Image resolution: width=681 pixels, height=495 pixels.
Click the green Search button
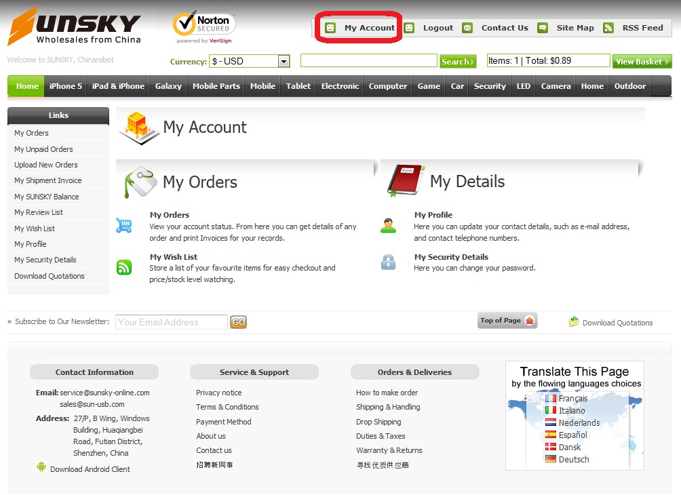[x=457, y=61]
